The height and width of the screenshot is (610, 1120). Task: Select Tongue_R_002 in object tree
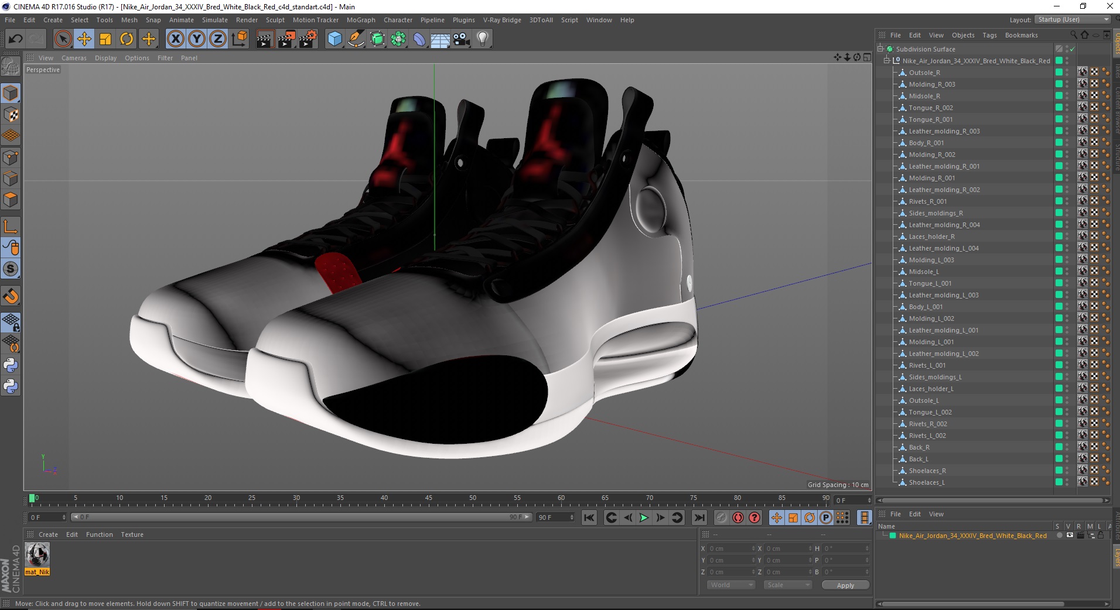pos(931,108)
